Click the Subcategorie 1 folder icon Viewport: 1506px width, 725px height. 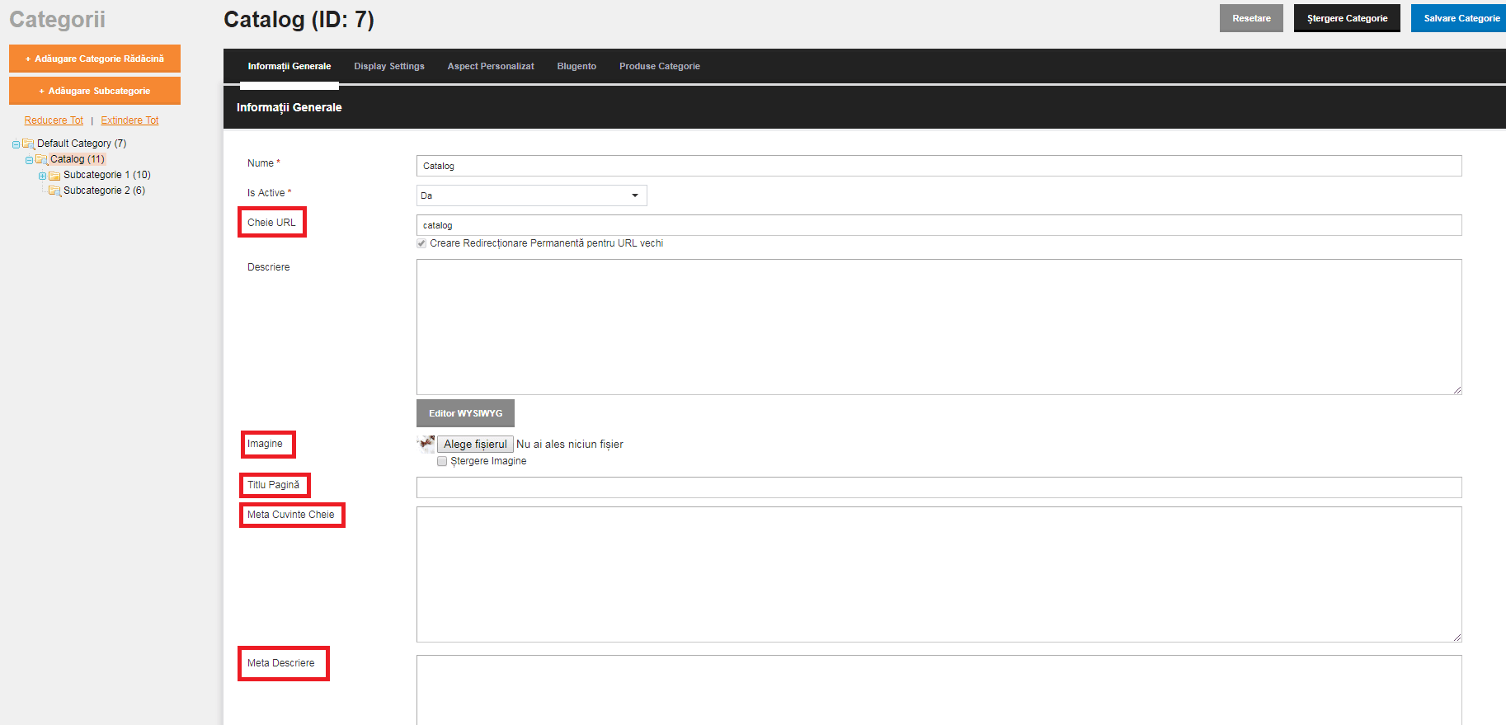click(54, 175)
